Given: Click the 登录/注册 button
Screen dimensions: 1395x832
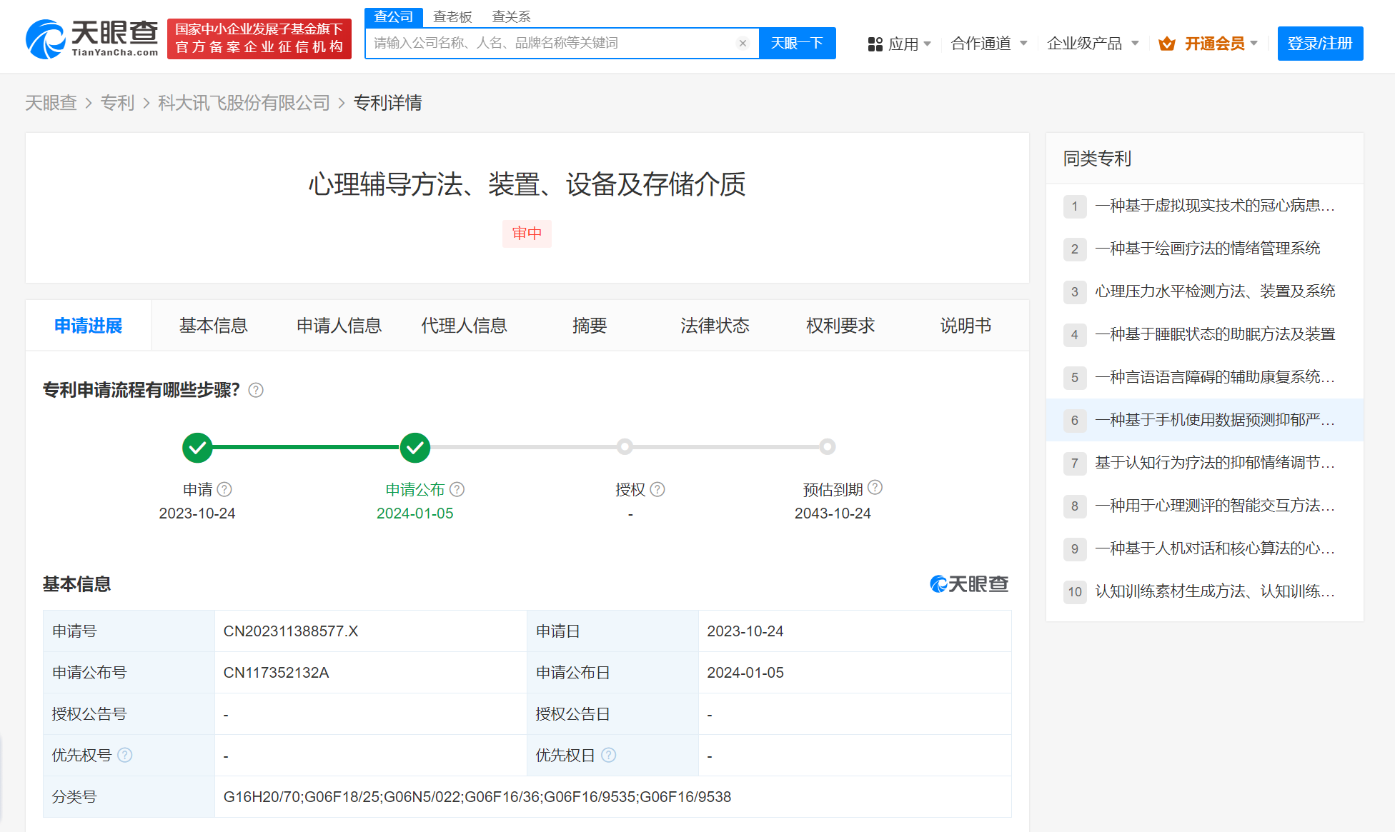Looking at the screenshot, I should tap(1319, 44).
